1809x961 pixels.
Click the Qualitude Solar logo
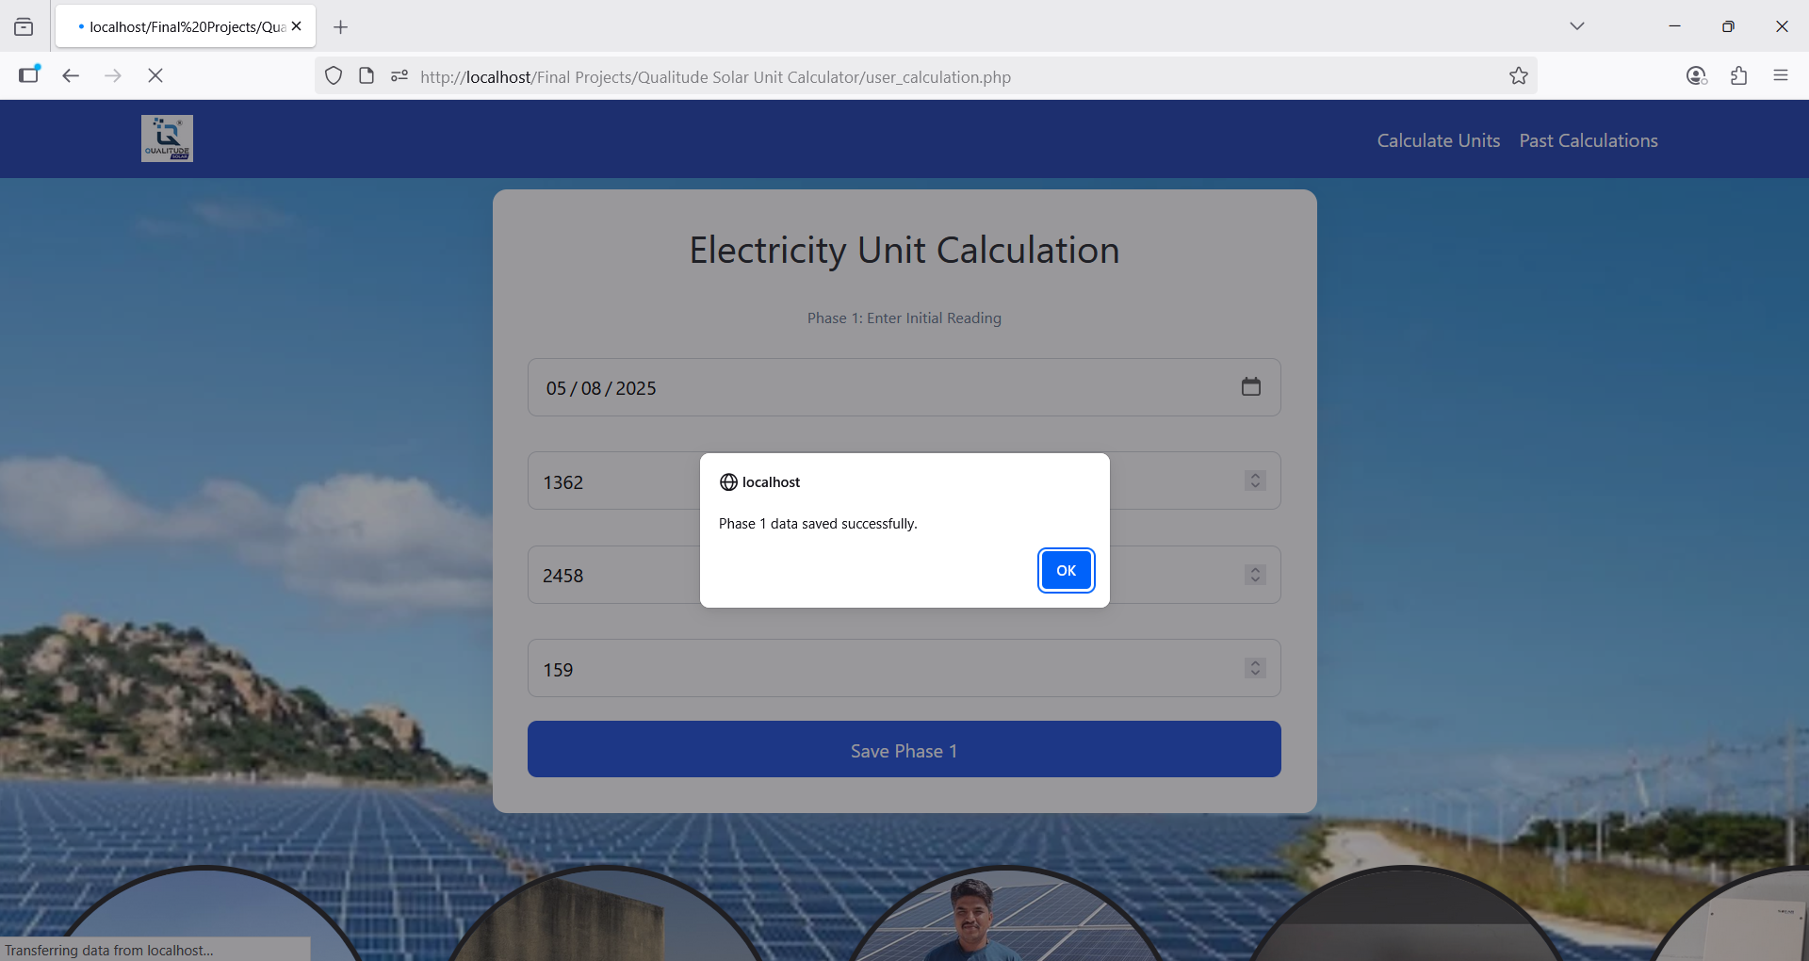[167, 138]
